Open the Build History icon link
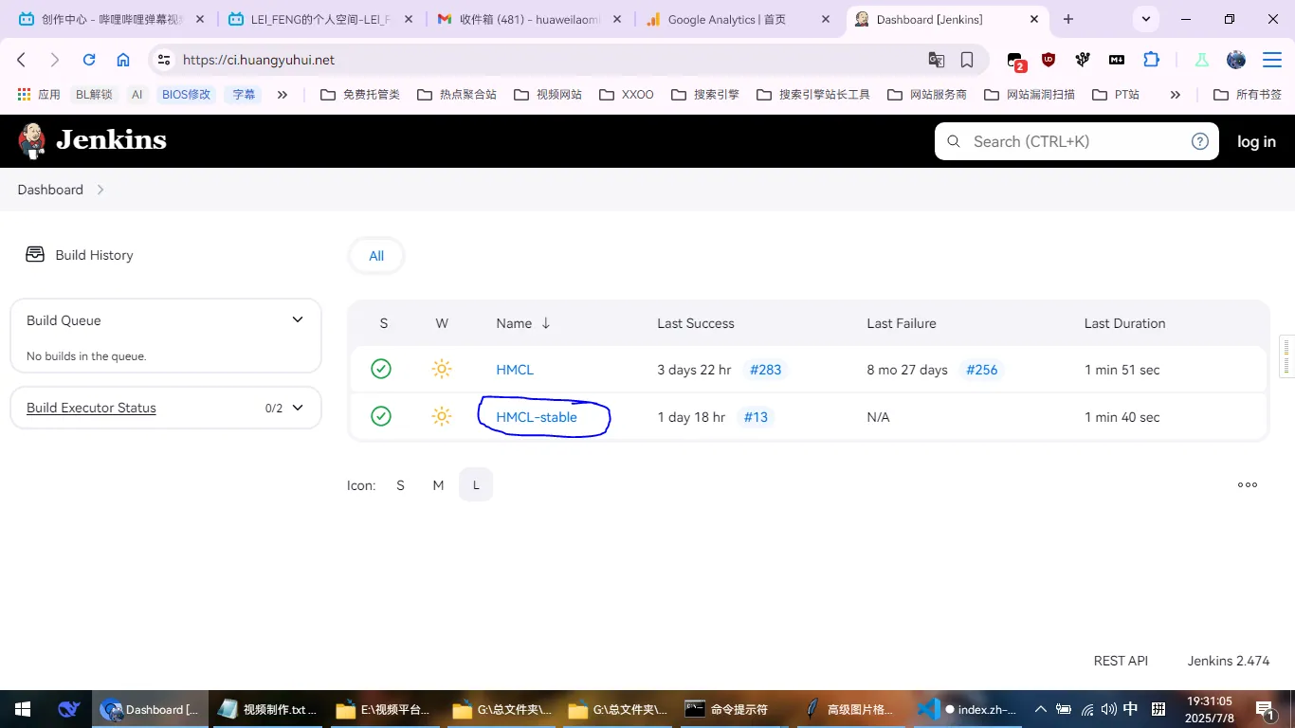Image resolution: width=1295 pixels, height=728 pixels. (35, 254)
